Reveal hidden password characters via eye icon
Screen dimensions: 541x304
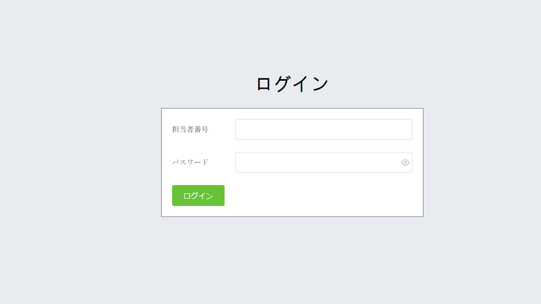tap(405, 162)
